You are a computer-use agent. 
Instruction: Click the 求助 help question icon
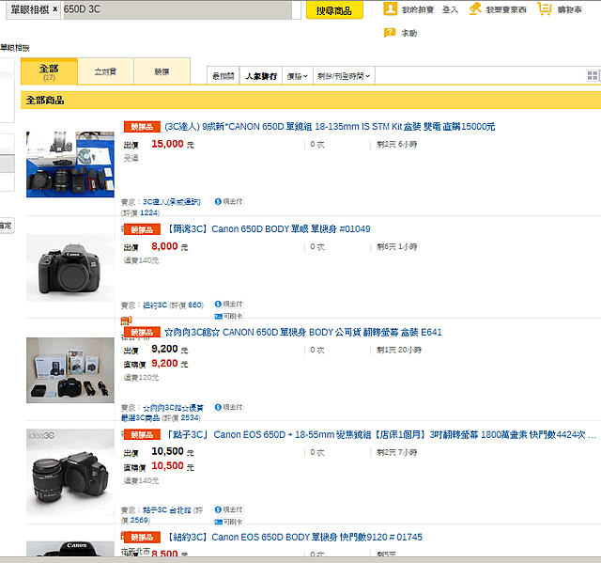[x=389, y=33]
